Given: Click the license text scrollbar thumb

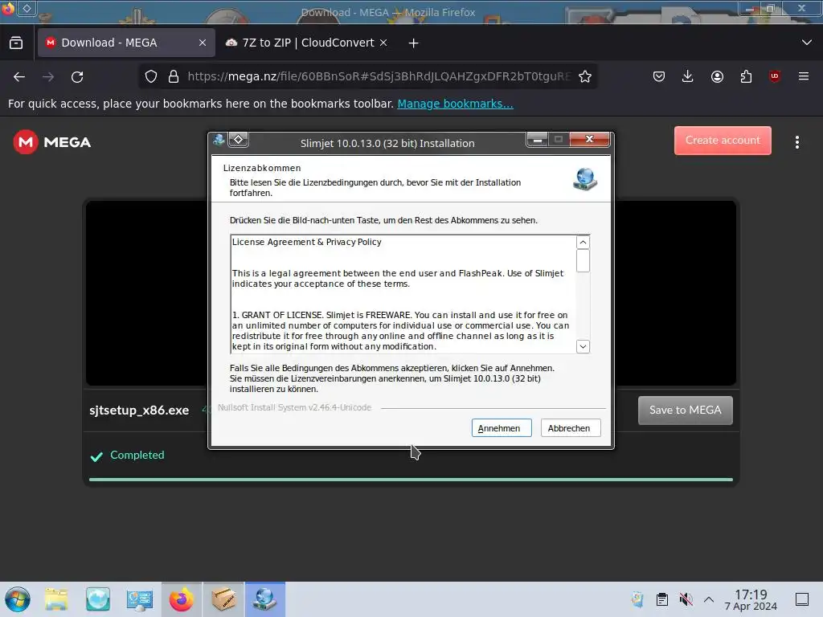Looking at the screenshot, I should point(583,261).
